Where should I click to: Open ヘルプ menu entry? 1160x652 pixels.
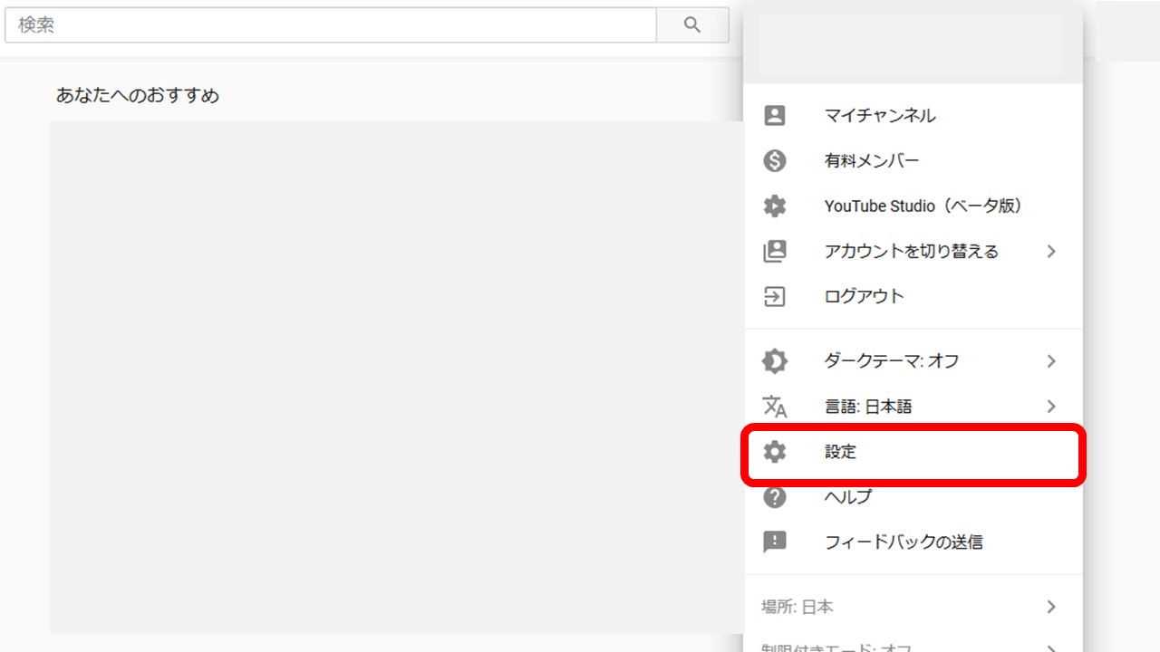[x=913, y=497]
